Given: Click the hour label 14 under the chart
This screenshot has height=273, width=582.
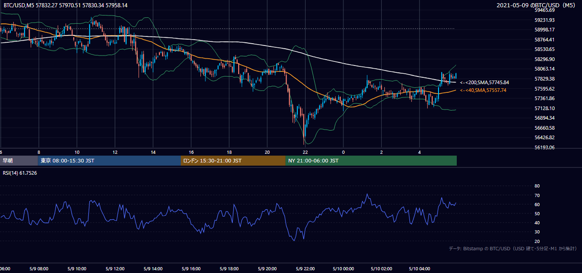Looking at the screenshot, I should pyautogui.click(x=153, y=152).
